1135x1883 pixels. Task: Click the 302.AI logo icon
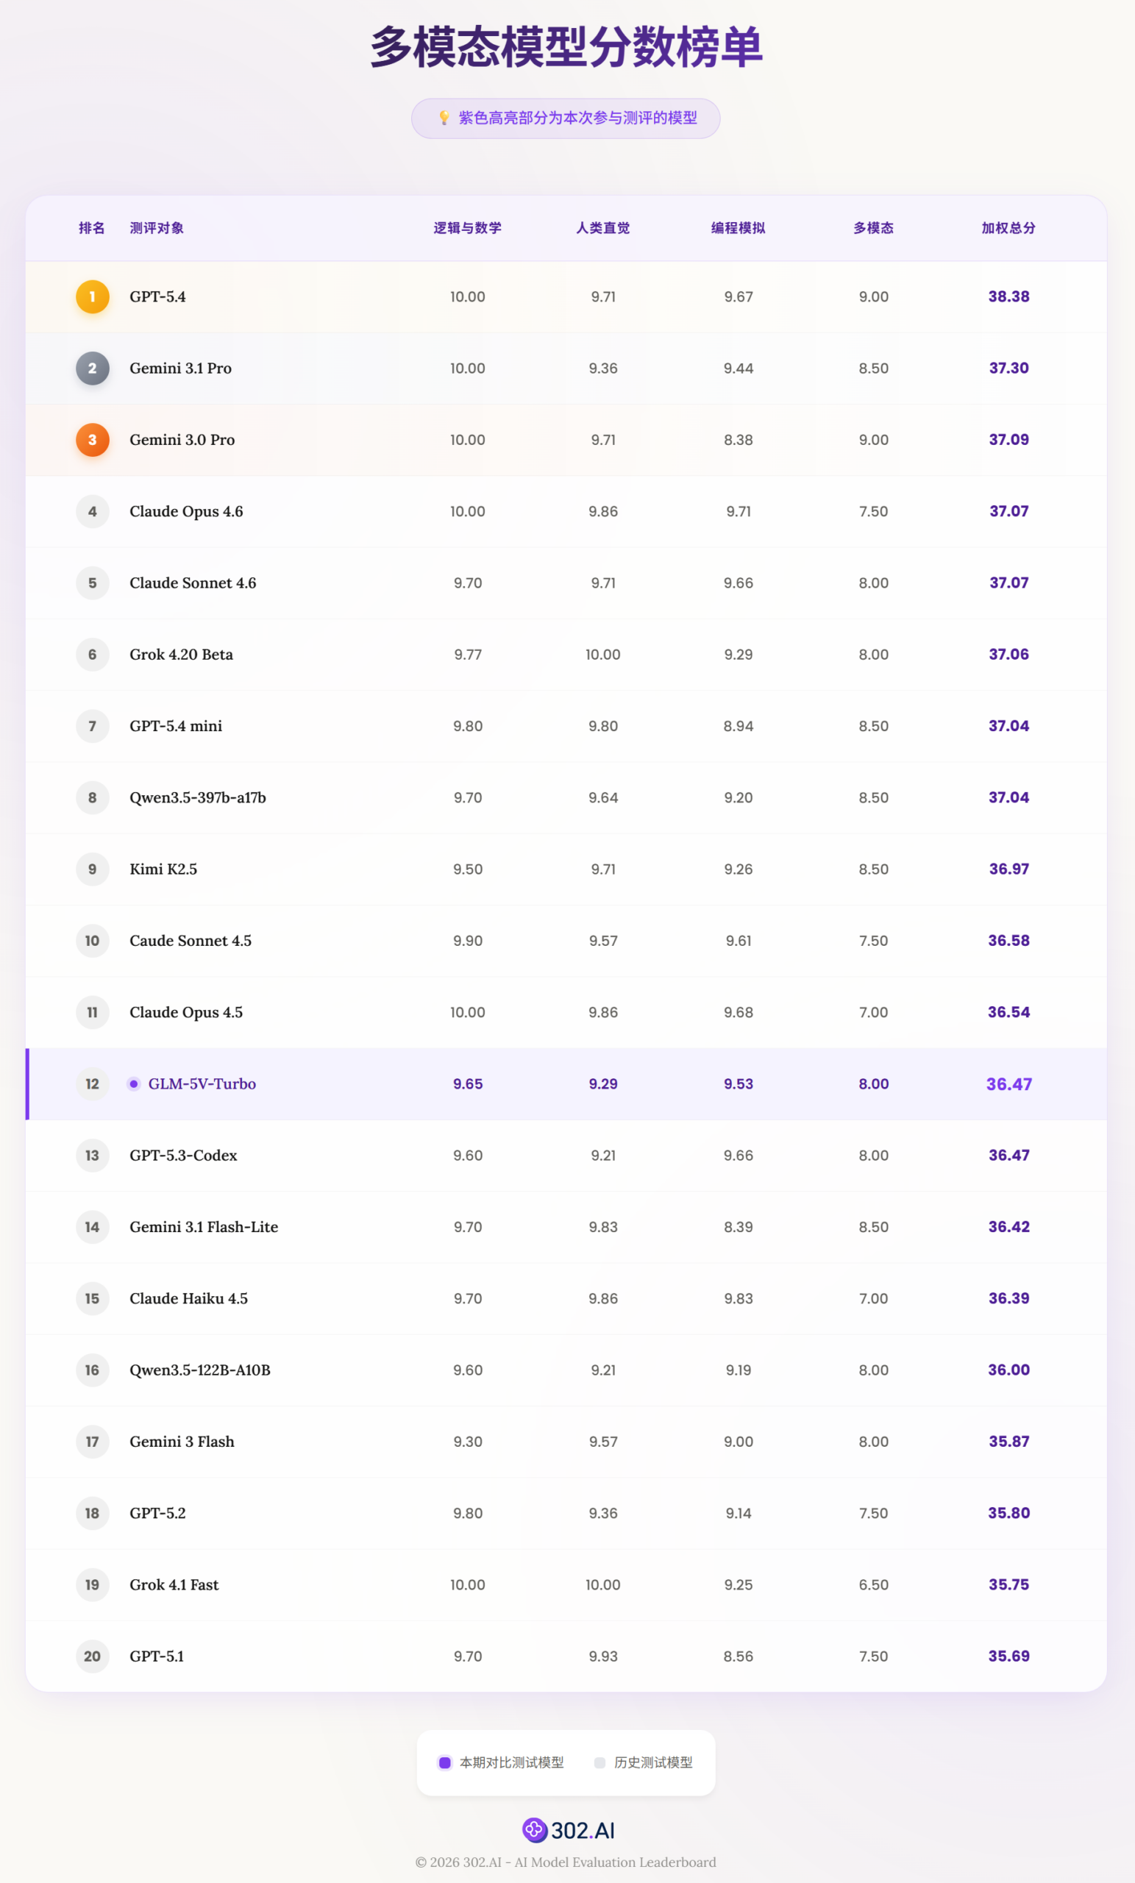(x=534, y=1829)
